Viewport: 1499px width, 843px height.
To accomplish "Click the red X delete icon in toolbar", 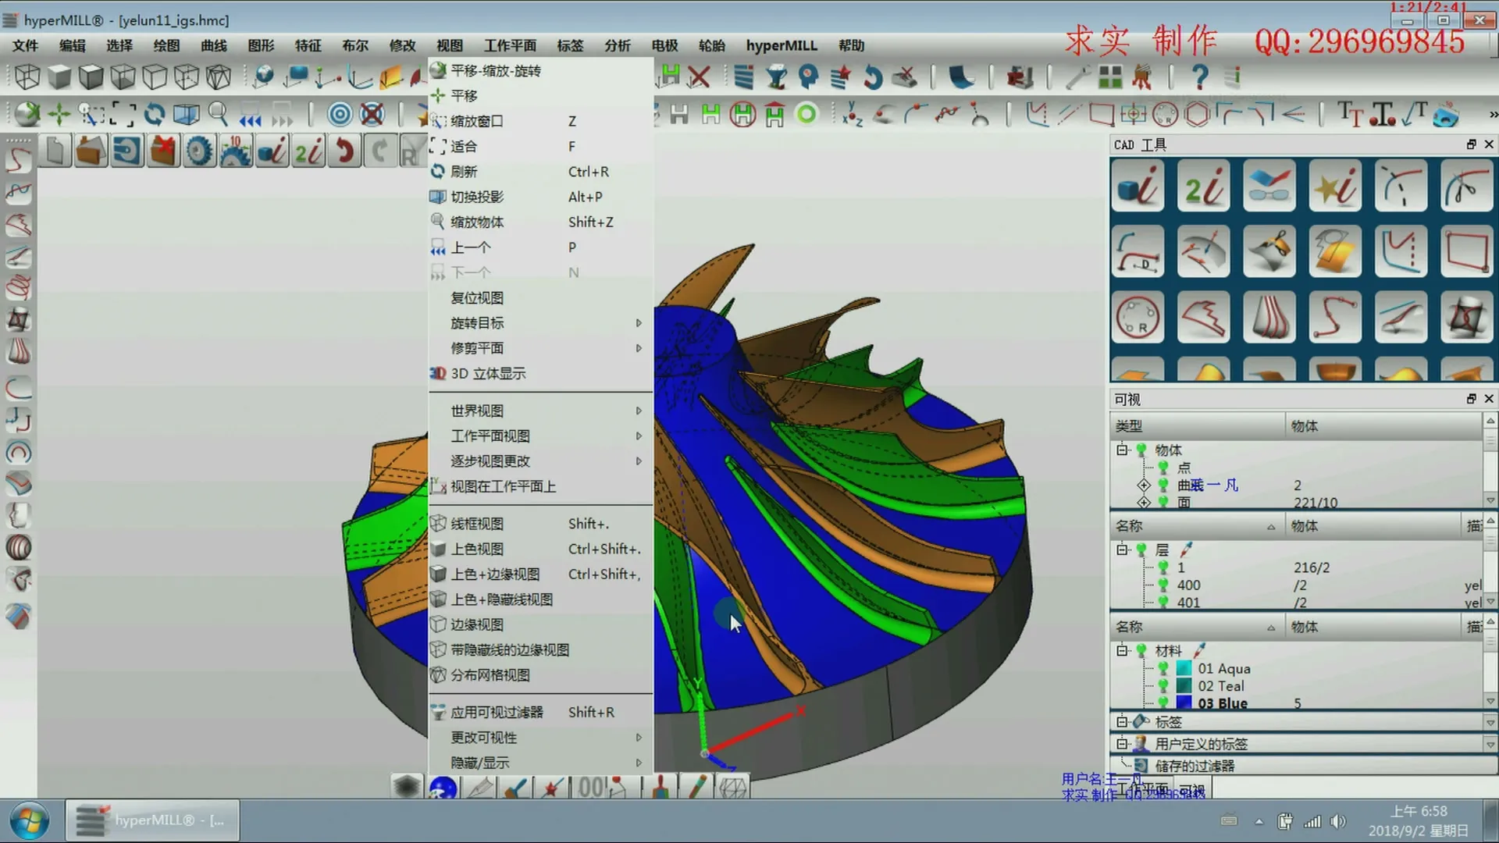I will coord(700,76).
